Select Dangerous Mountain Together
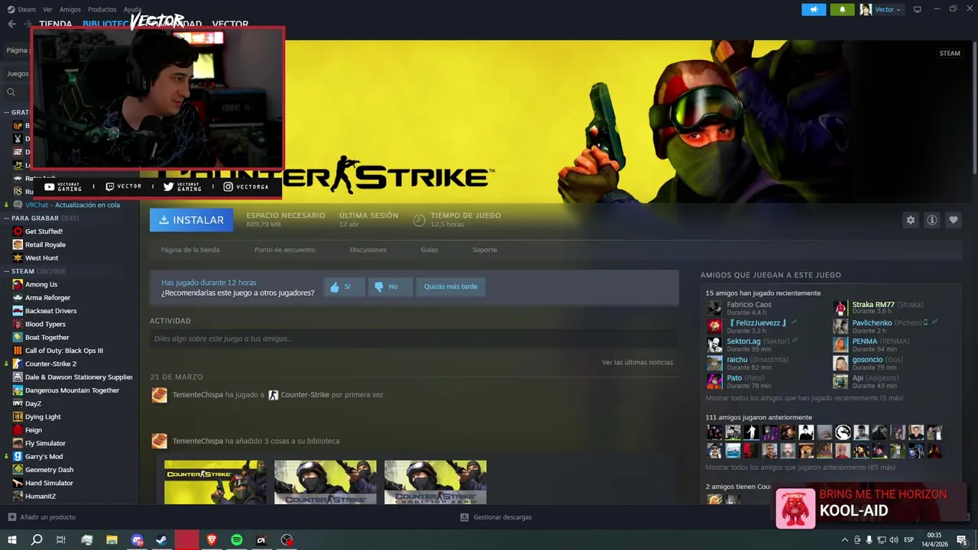 coord(72,390)
